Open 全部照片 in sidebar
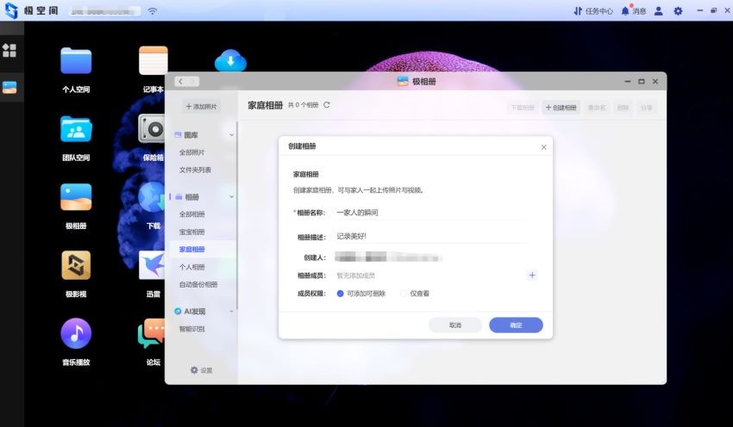Screen dimensions: 733x427 [192, 152]
